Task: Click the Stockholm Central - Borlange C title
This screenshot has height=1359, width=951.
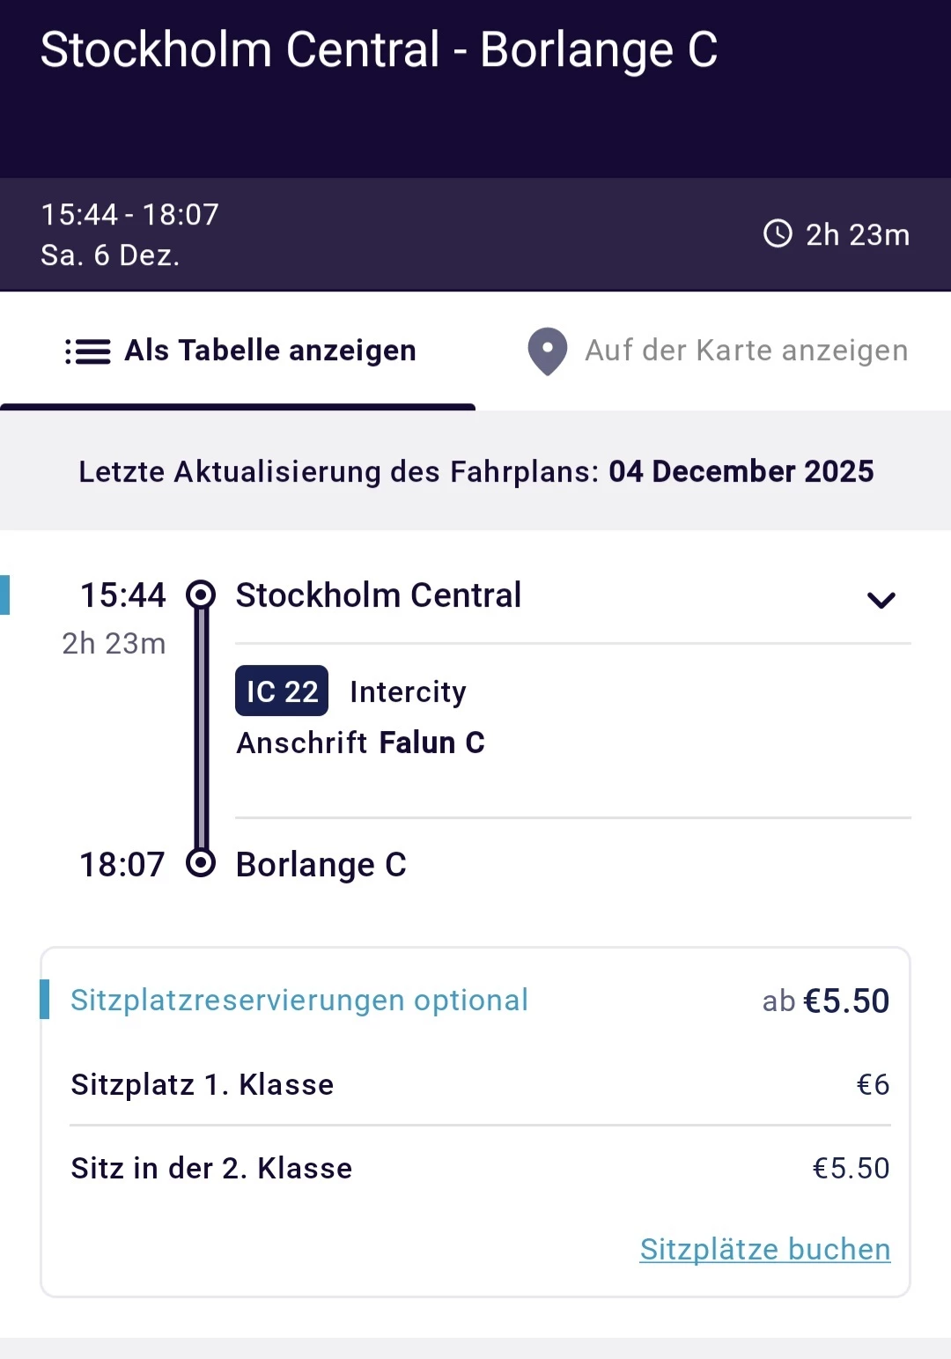Action: coord(379,49)
